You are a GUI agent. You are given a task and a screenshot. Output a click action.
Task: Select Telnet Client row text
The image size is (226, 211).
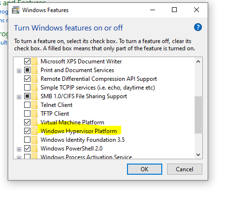pyautogui.click(x=56, y=105)
